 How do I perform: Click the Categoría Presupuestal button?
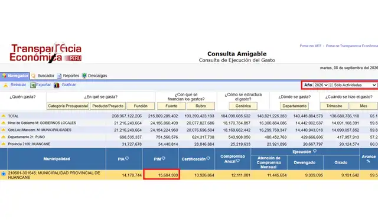[68, 106]
